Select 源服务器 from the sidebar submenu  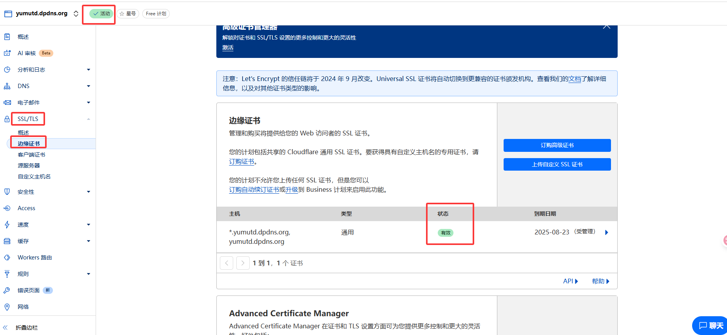29,166
